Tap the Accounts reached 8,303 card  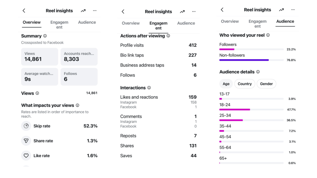(79, 57)
